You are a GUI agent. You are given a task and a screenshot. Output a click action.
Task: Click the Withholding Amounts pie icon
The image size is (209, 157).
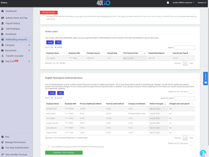[3, 39]
